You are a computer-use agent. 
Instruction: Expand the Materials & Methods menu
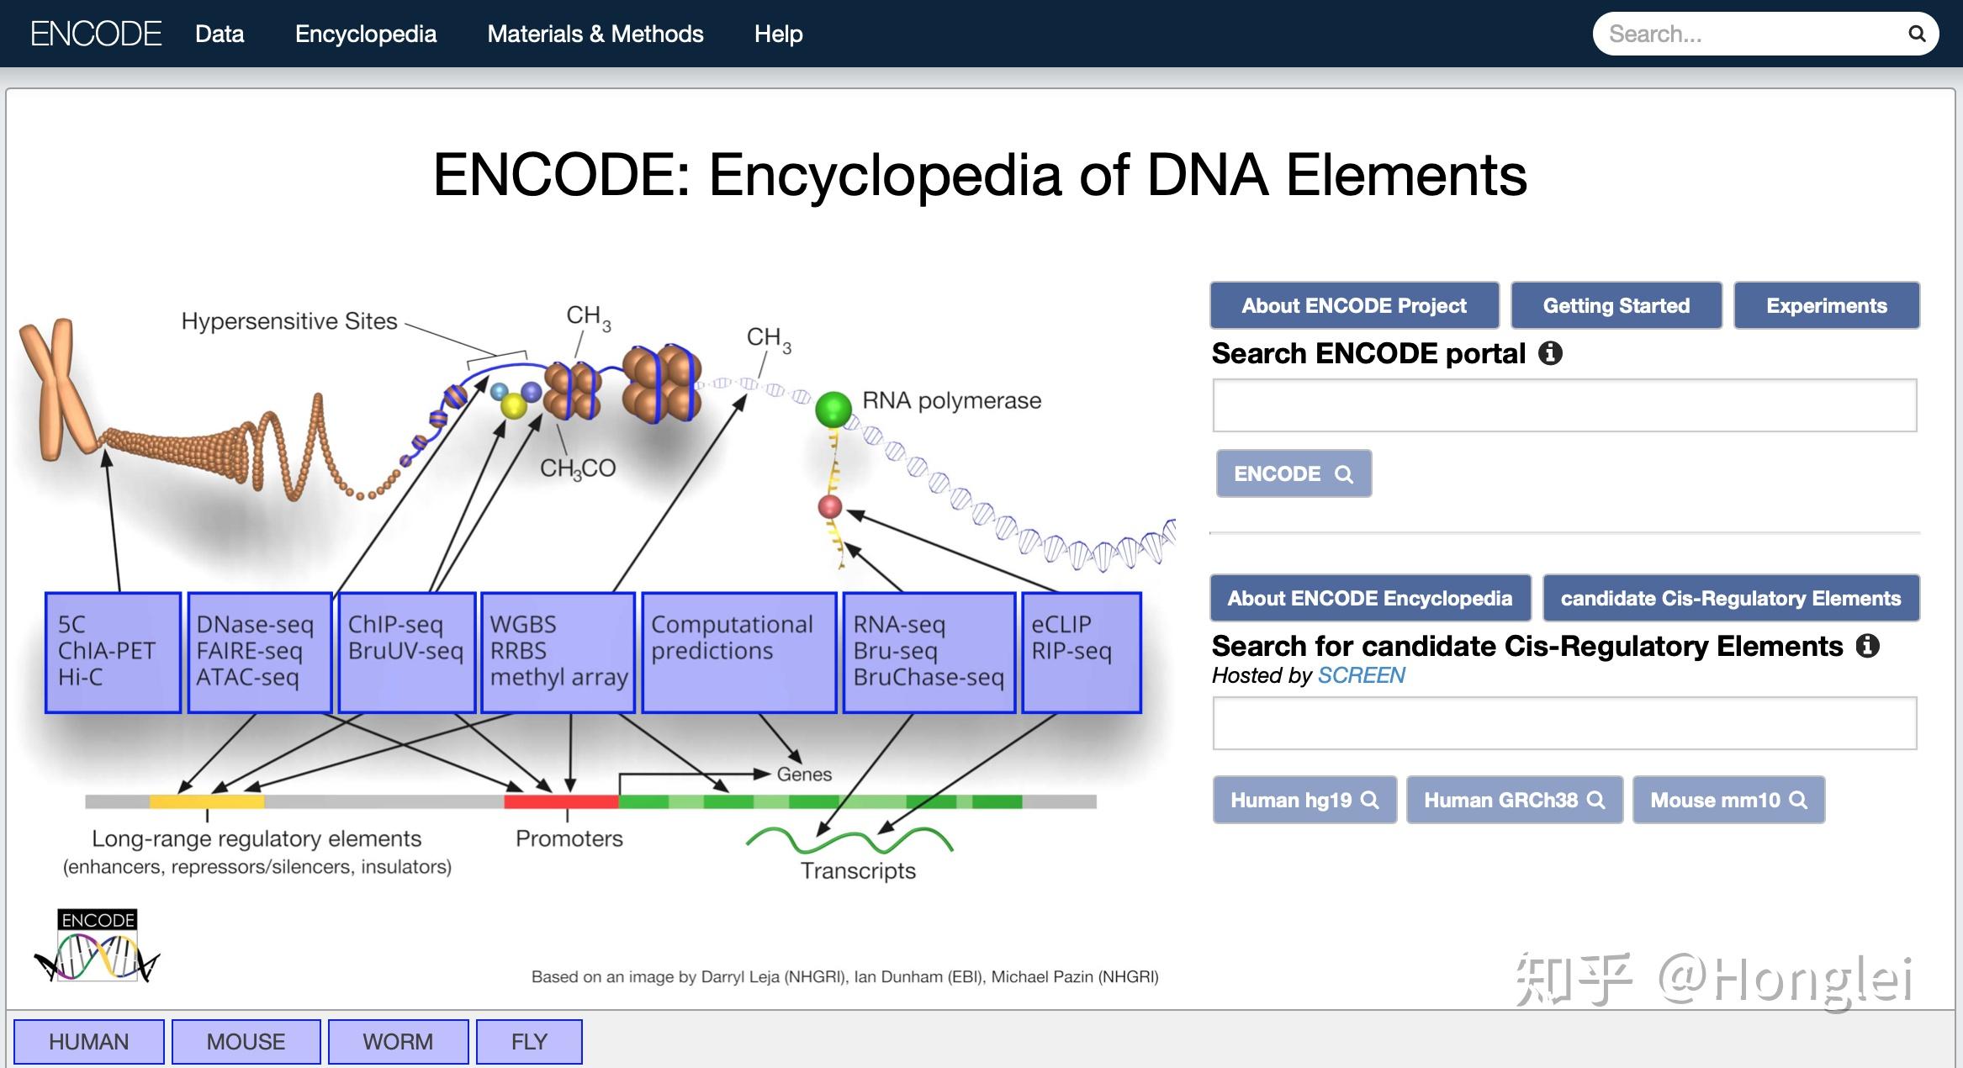click(x=595, y=34)
